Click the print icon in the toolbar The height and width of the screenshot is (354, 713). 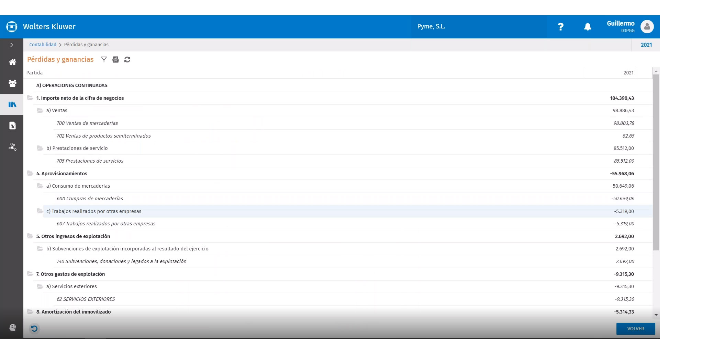tap(116, 60)
